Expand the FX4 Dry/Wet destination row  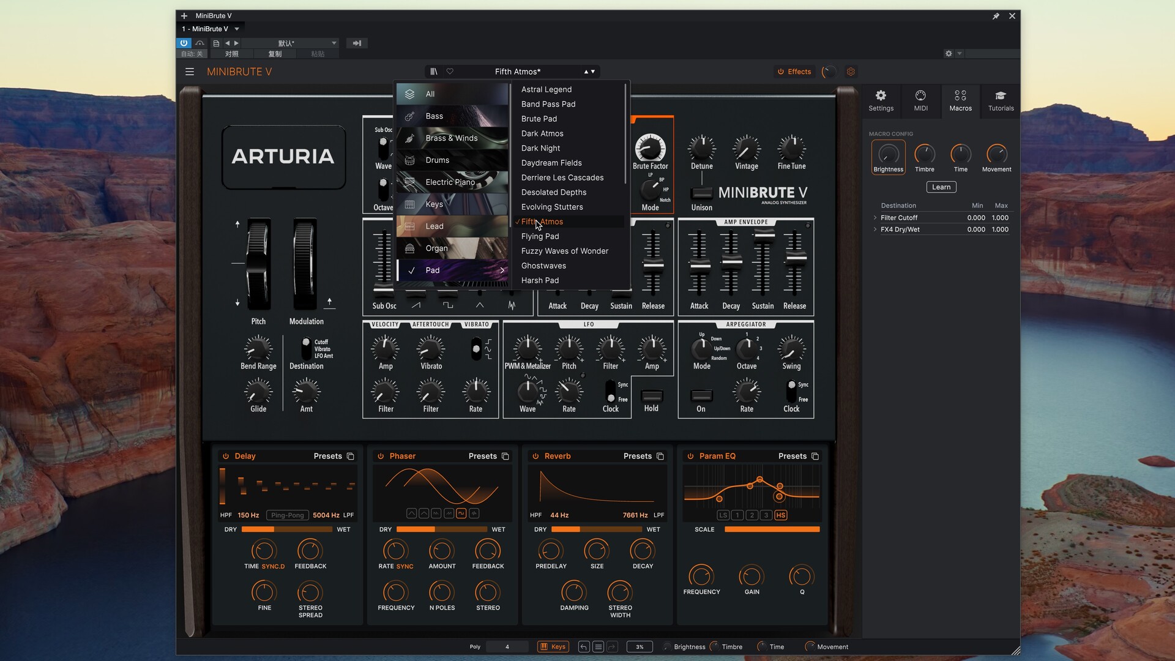(x=875, y=230)
